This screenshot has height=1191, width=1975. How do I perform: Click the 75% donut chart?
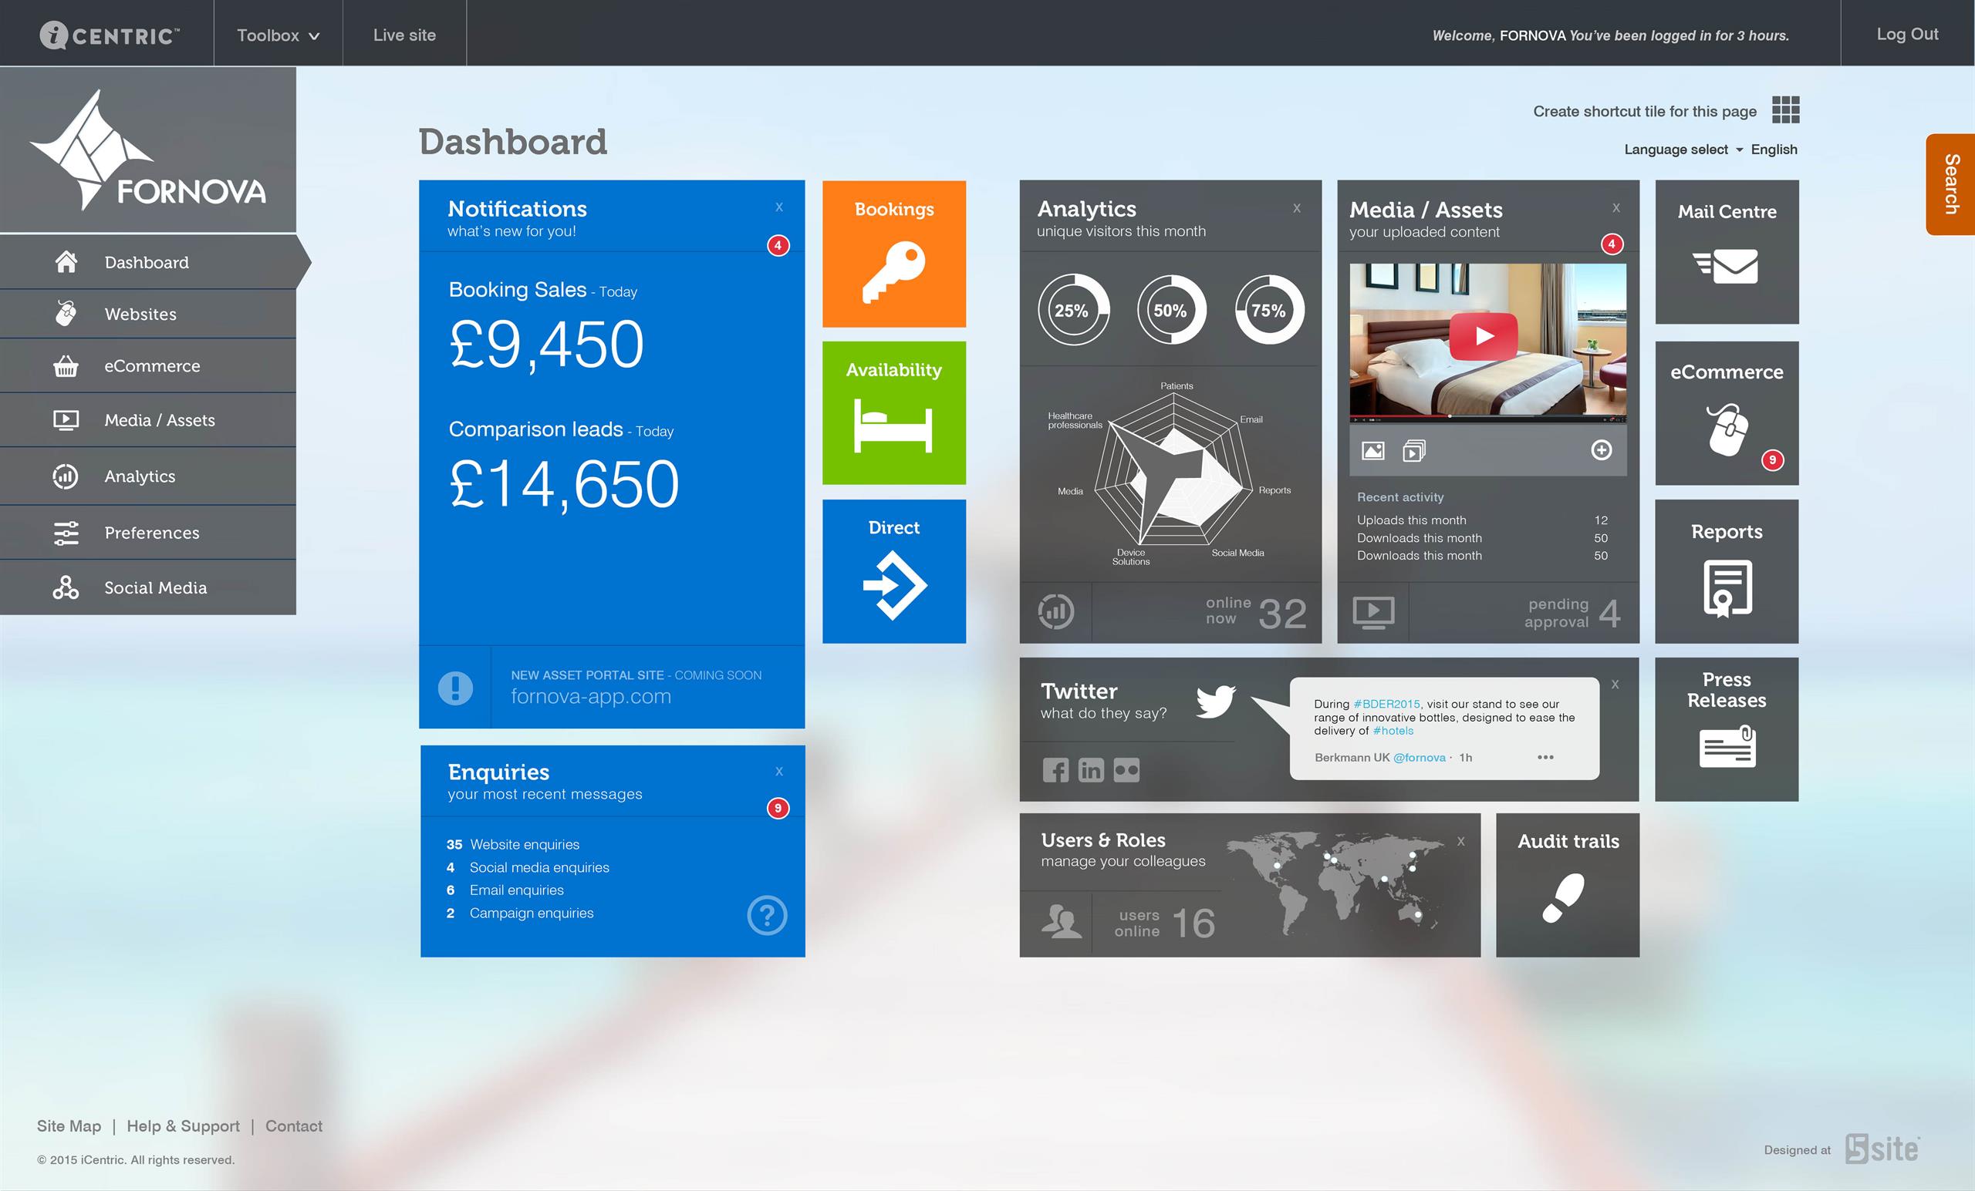pos(1270,310)
